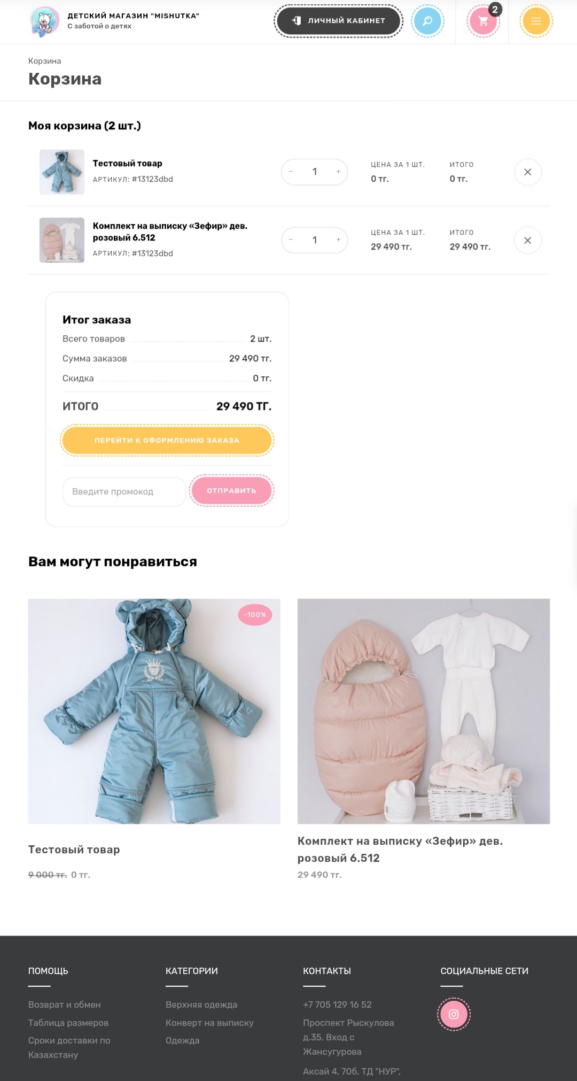Click Перейти к оформлению заказа
Viewport: 577px width, 1081px height.
tap(167, 441)
